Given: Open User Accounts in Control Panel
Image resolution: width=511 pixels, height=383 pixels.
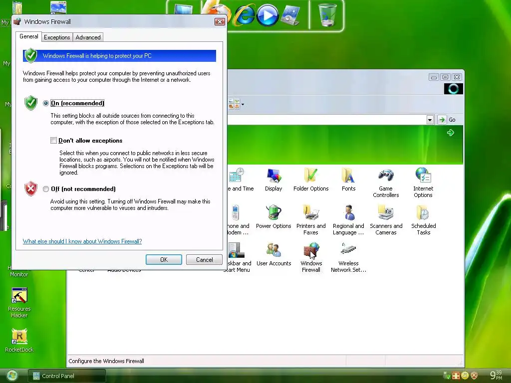Looking at the screenshot, I should [273, 255].
